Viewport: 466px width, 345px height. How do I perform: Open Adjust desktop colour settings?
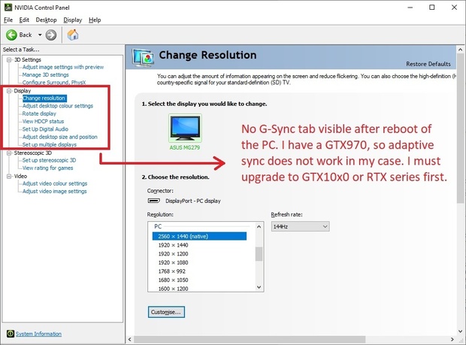coord(58,106)
